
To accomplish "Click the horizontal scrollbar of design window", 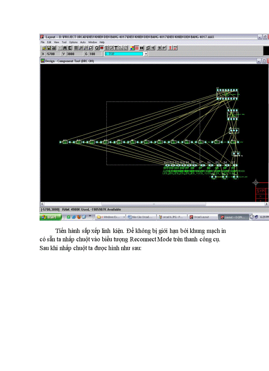I will tap(153, 204).
